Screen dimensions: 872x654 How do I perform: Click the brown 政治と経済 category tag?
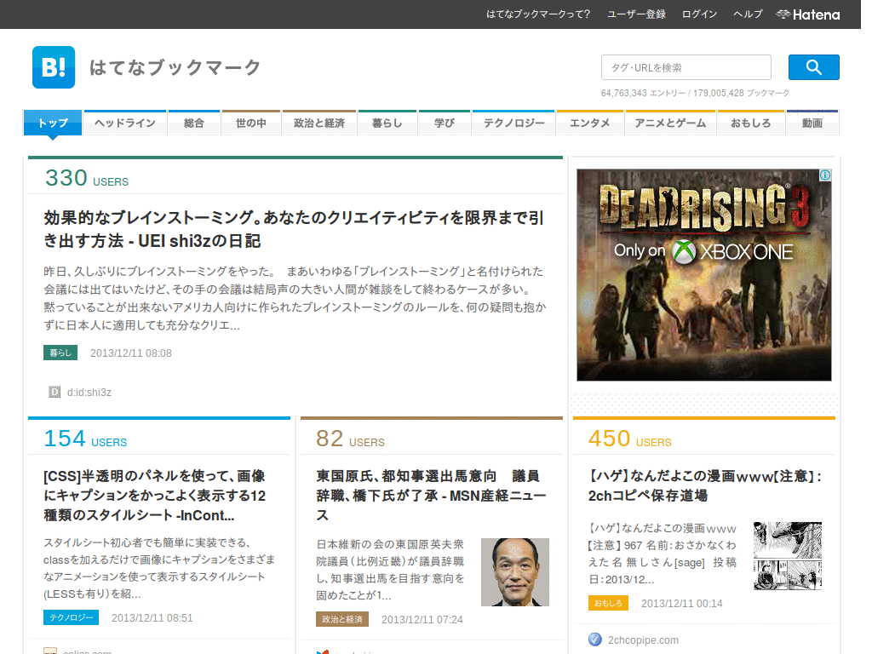(342, 619)
